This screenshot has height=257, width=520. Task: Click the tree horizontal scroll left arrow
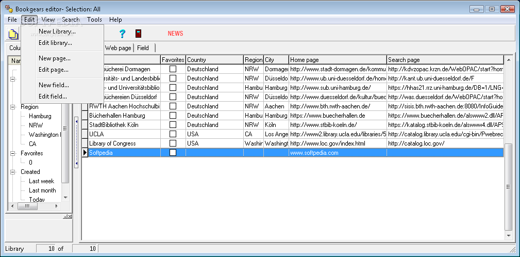point(12,206)
